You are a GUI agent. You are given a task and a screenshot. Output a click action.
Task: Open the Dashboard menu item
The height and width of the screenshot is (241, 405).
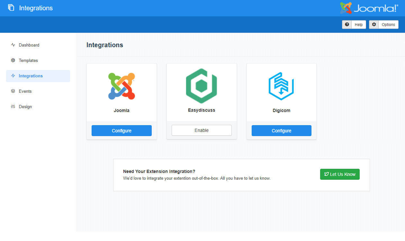coord(38,45)
